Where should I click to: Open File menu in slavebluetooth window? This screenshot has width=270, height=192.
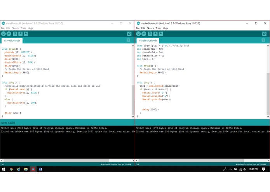point(3,28)
